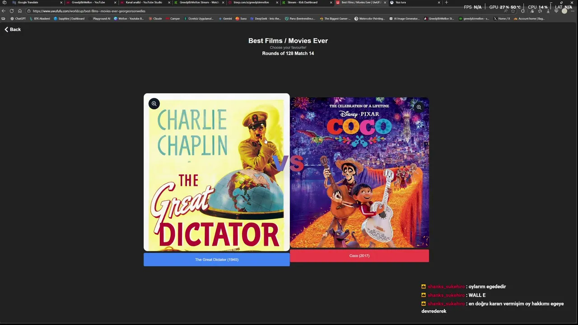578x325 pixels.
Task: Close the Google Translate tab
Action: [x=61, y=2]
